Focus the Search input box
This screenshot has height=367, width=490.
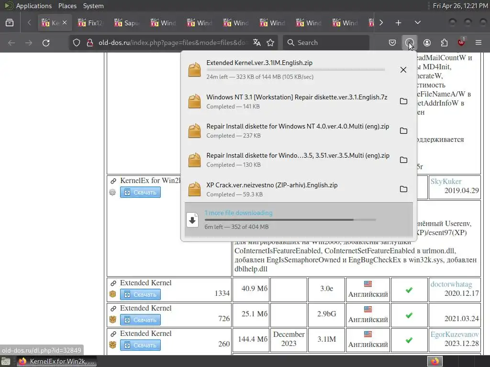click(x=326, y=43)
